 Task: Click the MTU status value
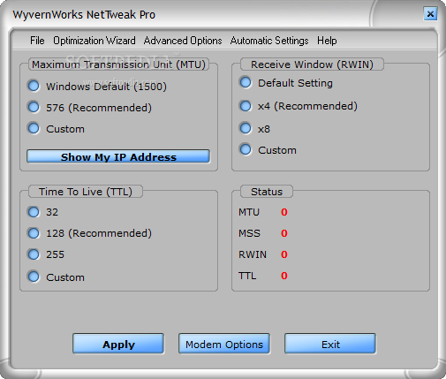pos(284,212)
